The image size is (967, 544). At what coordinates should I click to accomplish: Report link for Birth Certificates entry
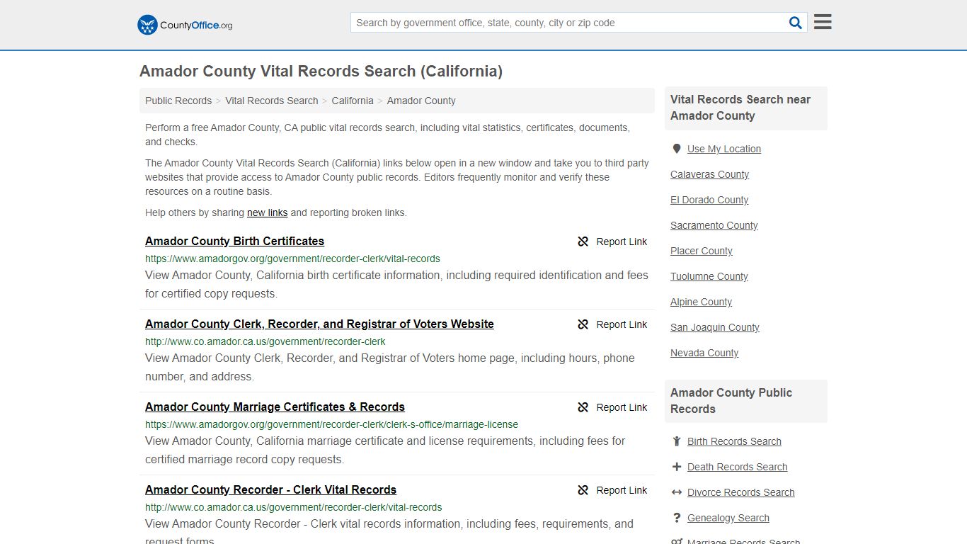622,242
